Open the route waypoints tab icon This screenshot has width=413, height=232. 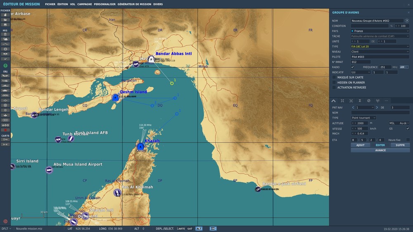pyautogui.click(x=333, y=101)
